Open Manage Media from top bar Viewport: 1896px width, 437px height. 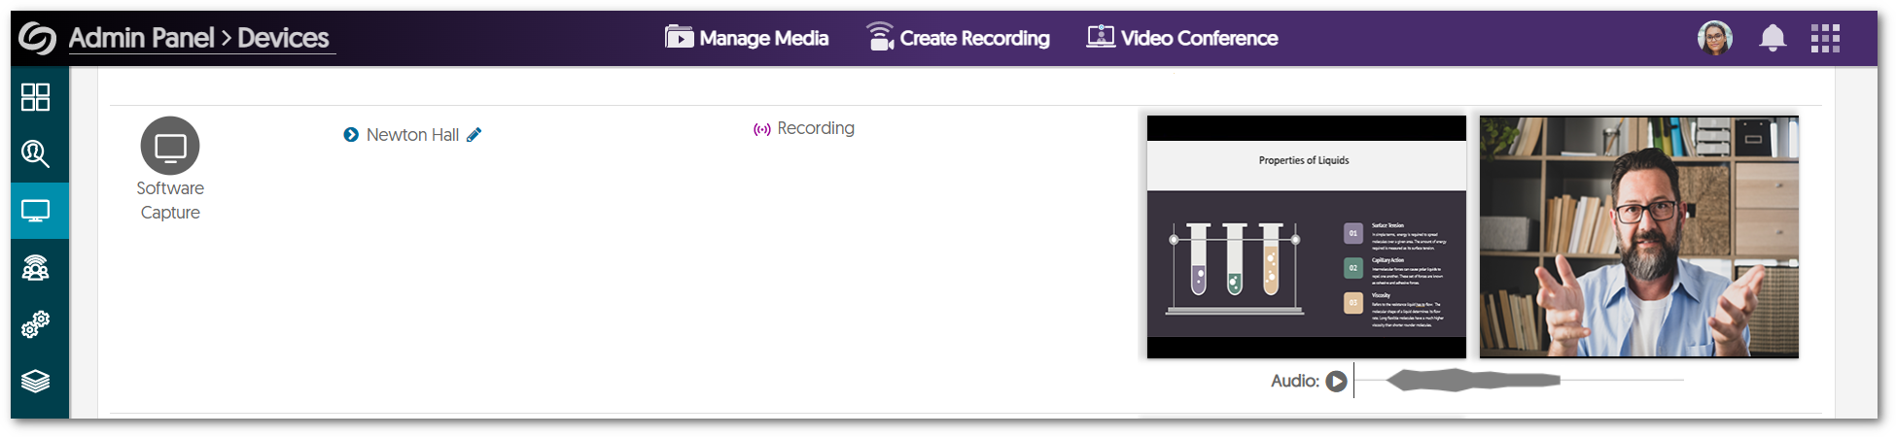click(x=747, y=38)
